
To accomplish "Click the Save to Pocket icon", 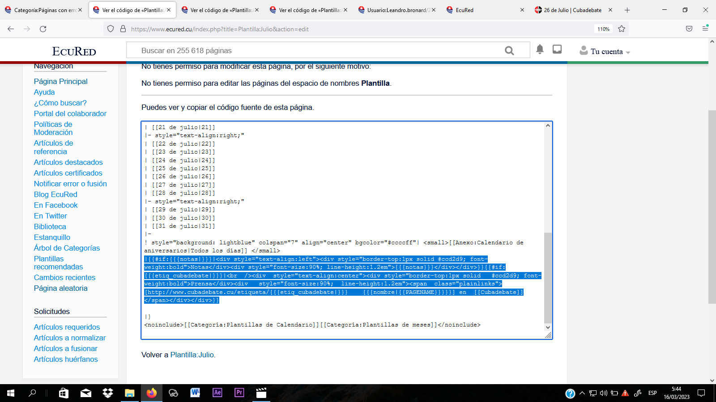I will 689,29.
